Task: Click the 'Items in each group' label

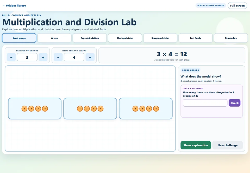Action: [x=74, y=51]
